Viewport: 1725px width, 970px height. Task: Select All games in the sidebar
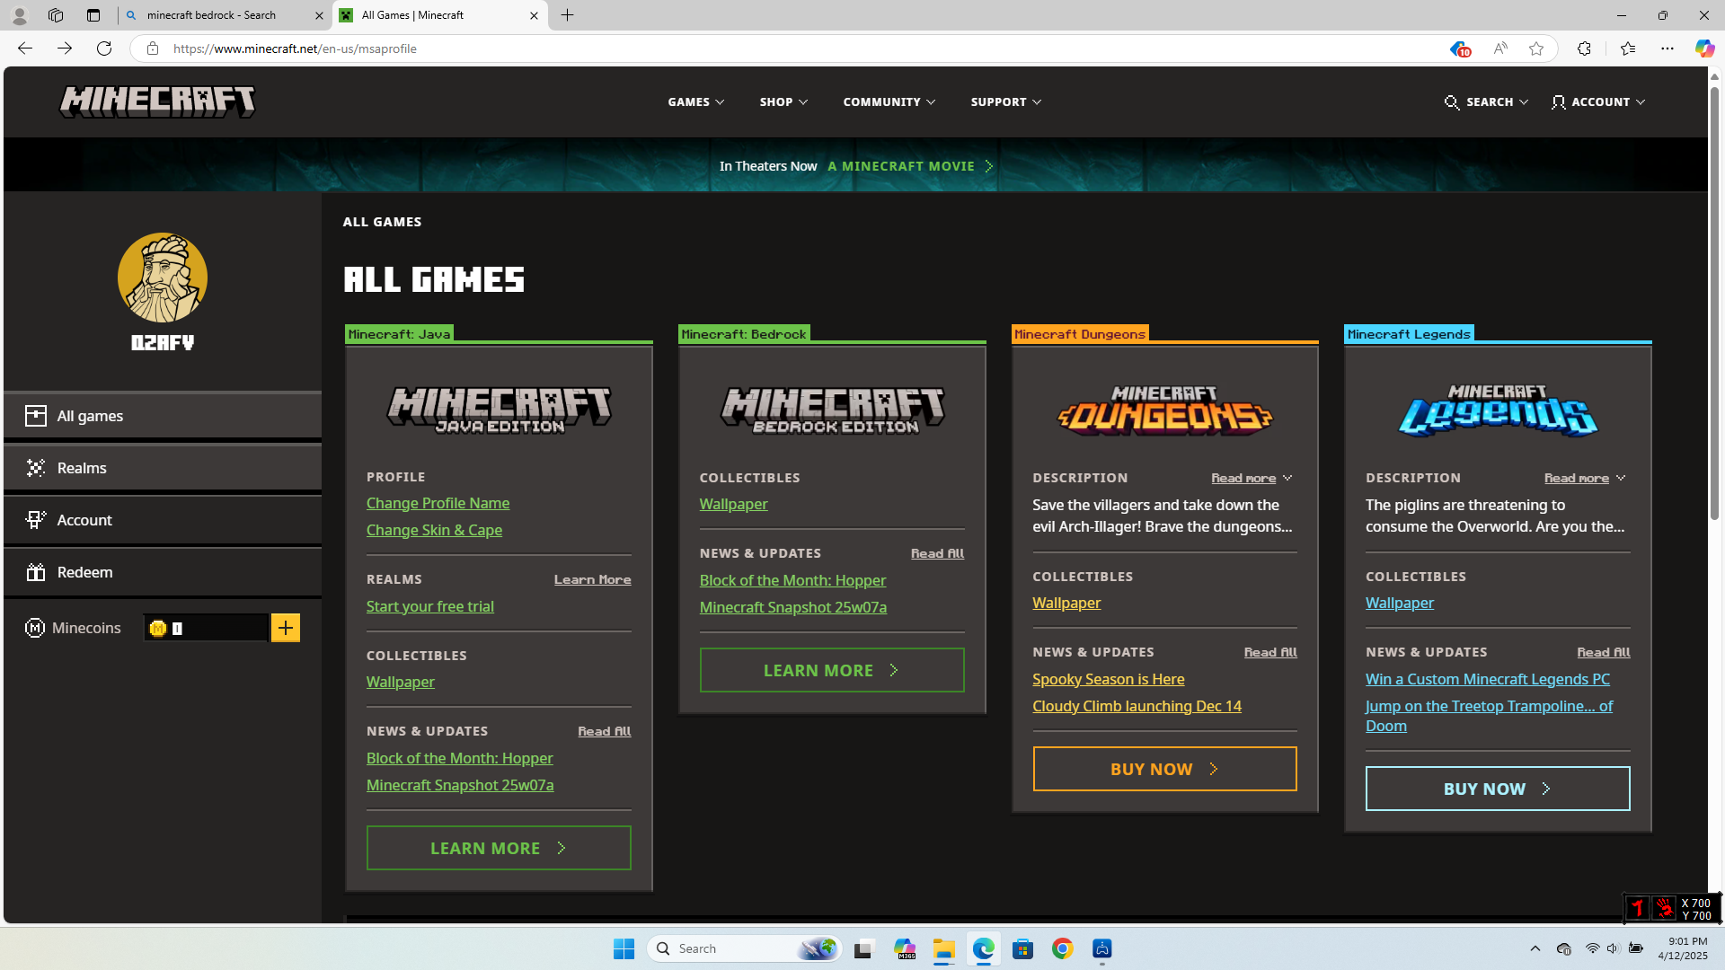coord(163,416)
